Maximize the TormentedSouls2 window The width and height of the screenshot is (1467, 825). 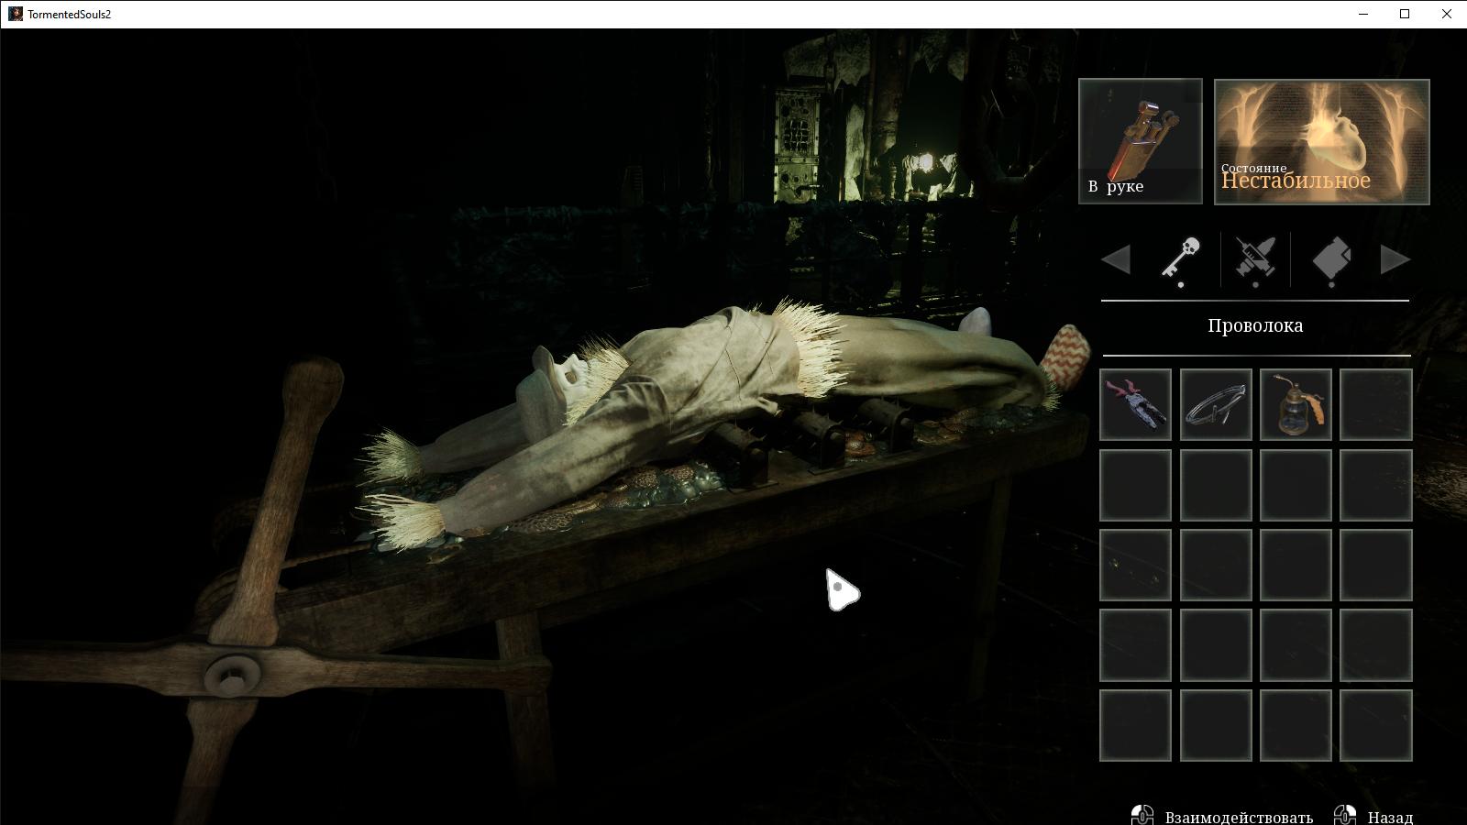coord(1405,14)
